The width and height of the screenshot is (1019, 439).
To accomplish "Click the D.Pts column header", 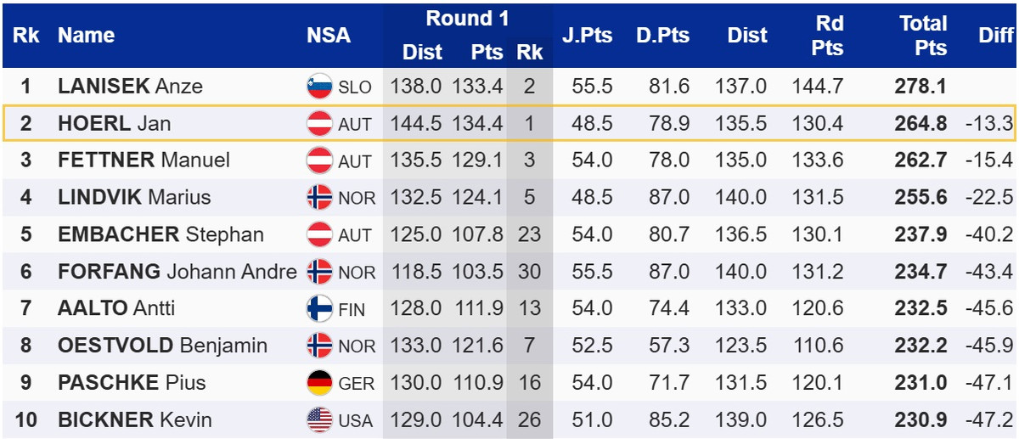I will (x=662, y=36).
